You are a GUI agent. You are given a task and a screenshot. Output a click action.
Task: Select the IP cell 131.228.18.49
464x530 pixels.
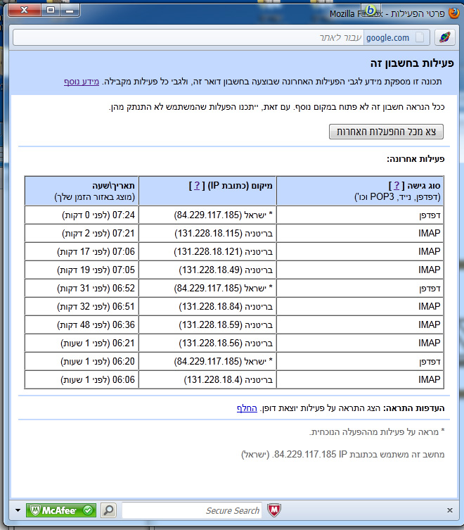point(207,270)
